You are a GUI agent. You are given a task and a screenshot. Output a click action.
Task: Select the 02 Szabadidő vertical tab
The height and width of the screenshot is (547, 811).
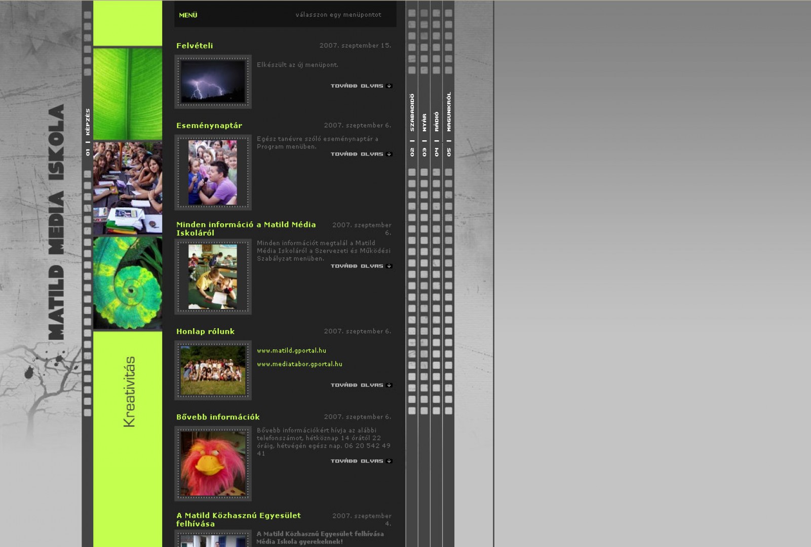coord(412,124)
